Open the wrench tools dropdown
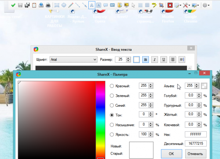 (x=187, y=6)
